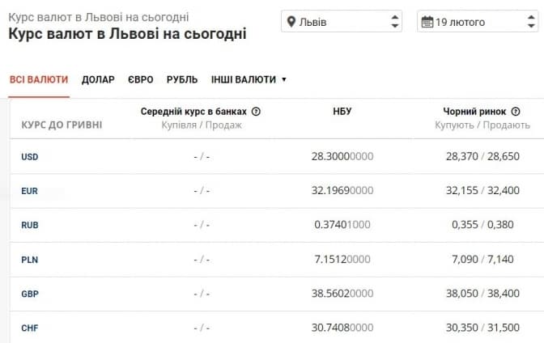Click the НБУ column header
Screen dimensions: 544x343
342,112
